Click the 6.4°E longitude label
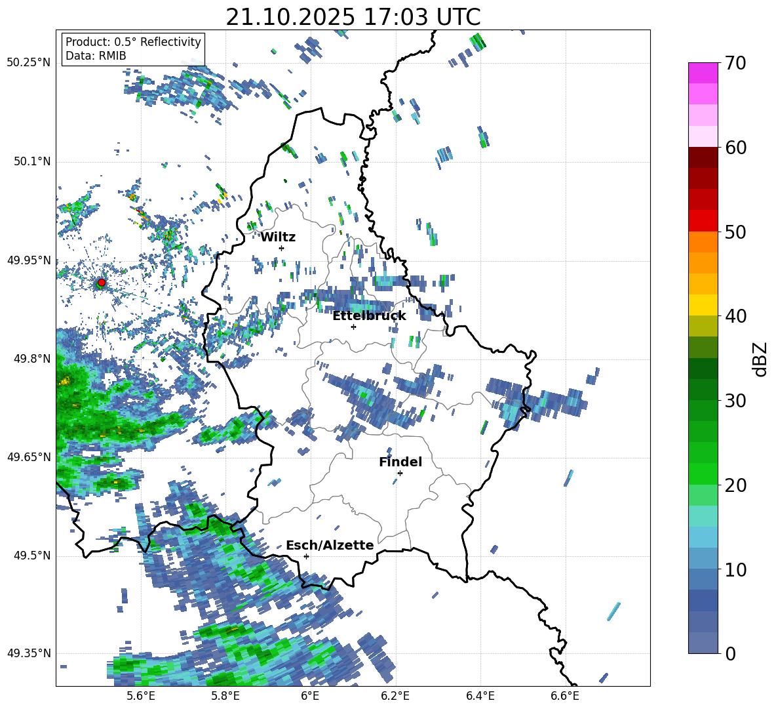This screenshot has width=776, height=709. (x=480, y=697)
